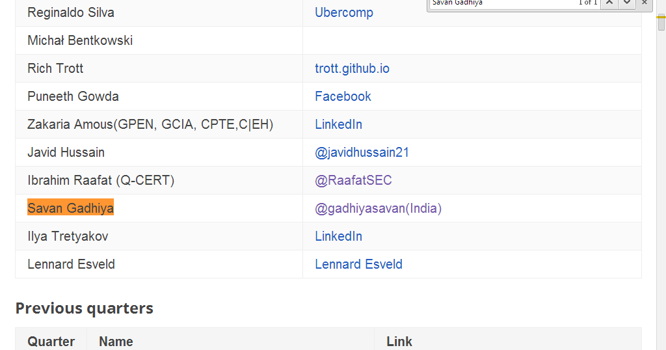Open Puneeth Gowda's Facebook link

(343, 96)
